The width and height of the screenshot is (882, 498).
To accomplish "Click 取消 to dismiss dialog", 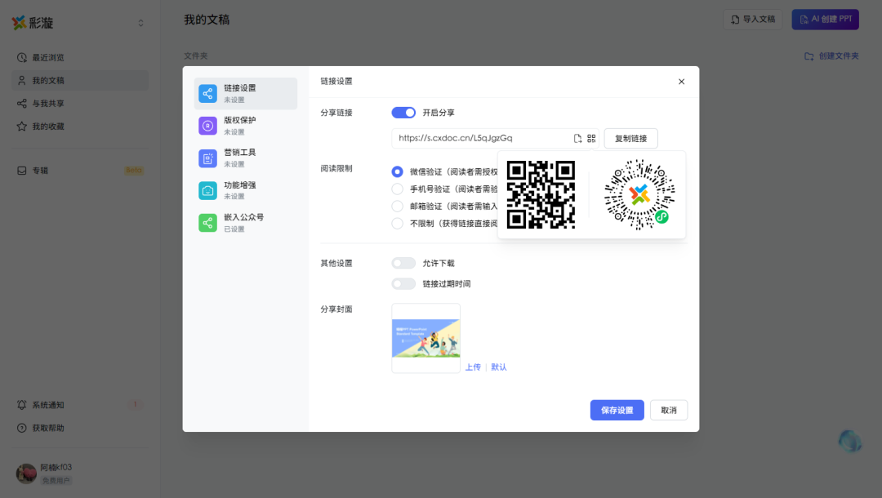I will 669,411.
